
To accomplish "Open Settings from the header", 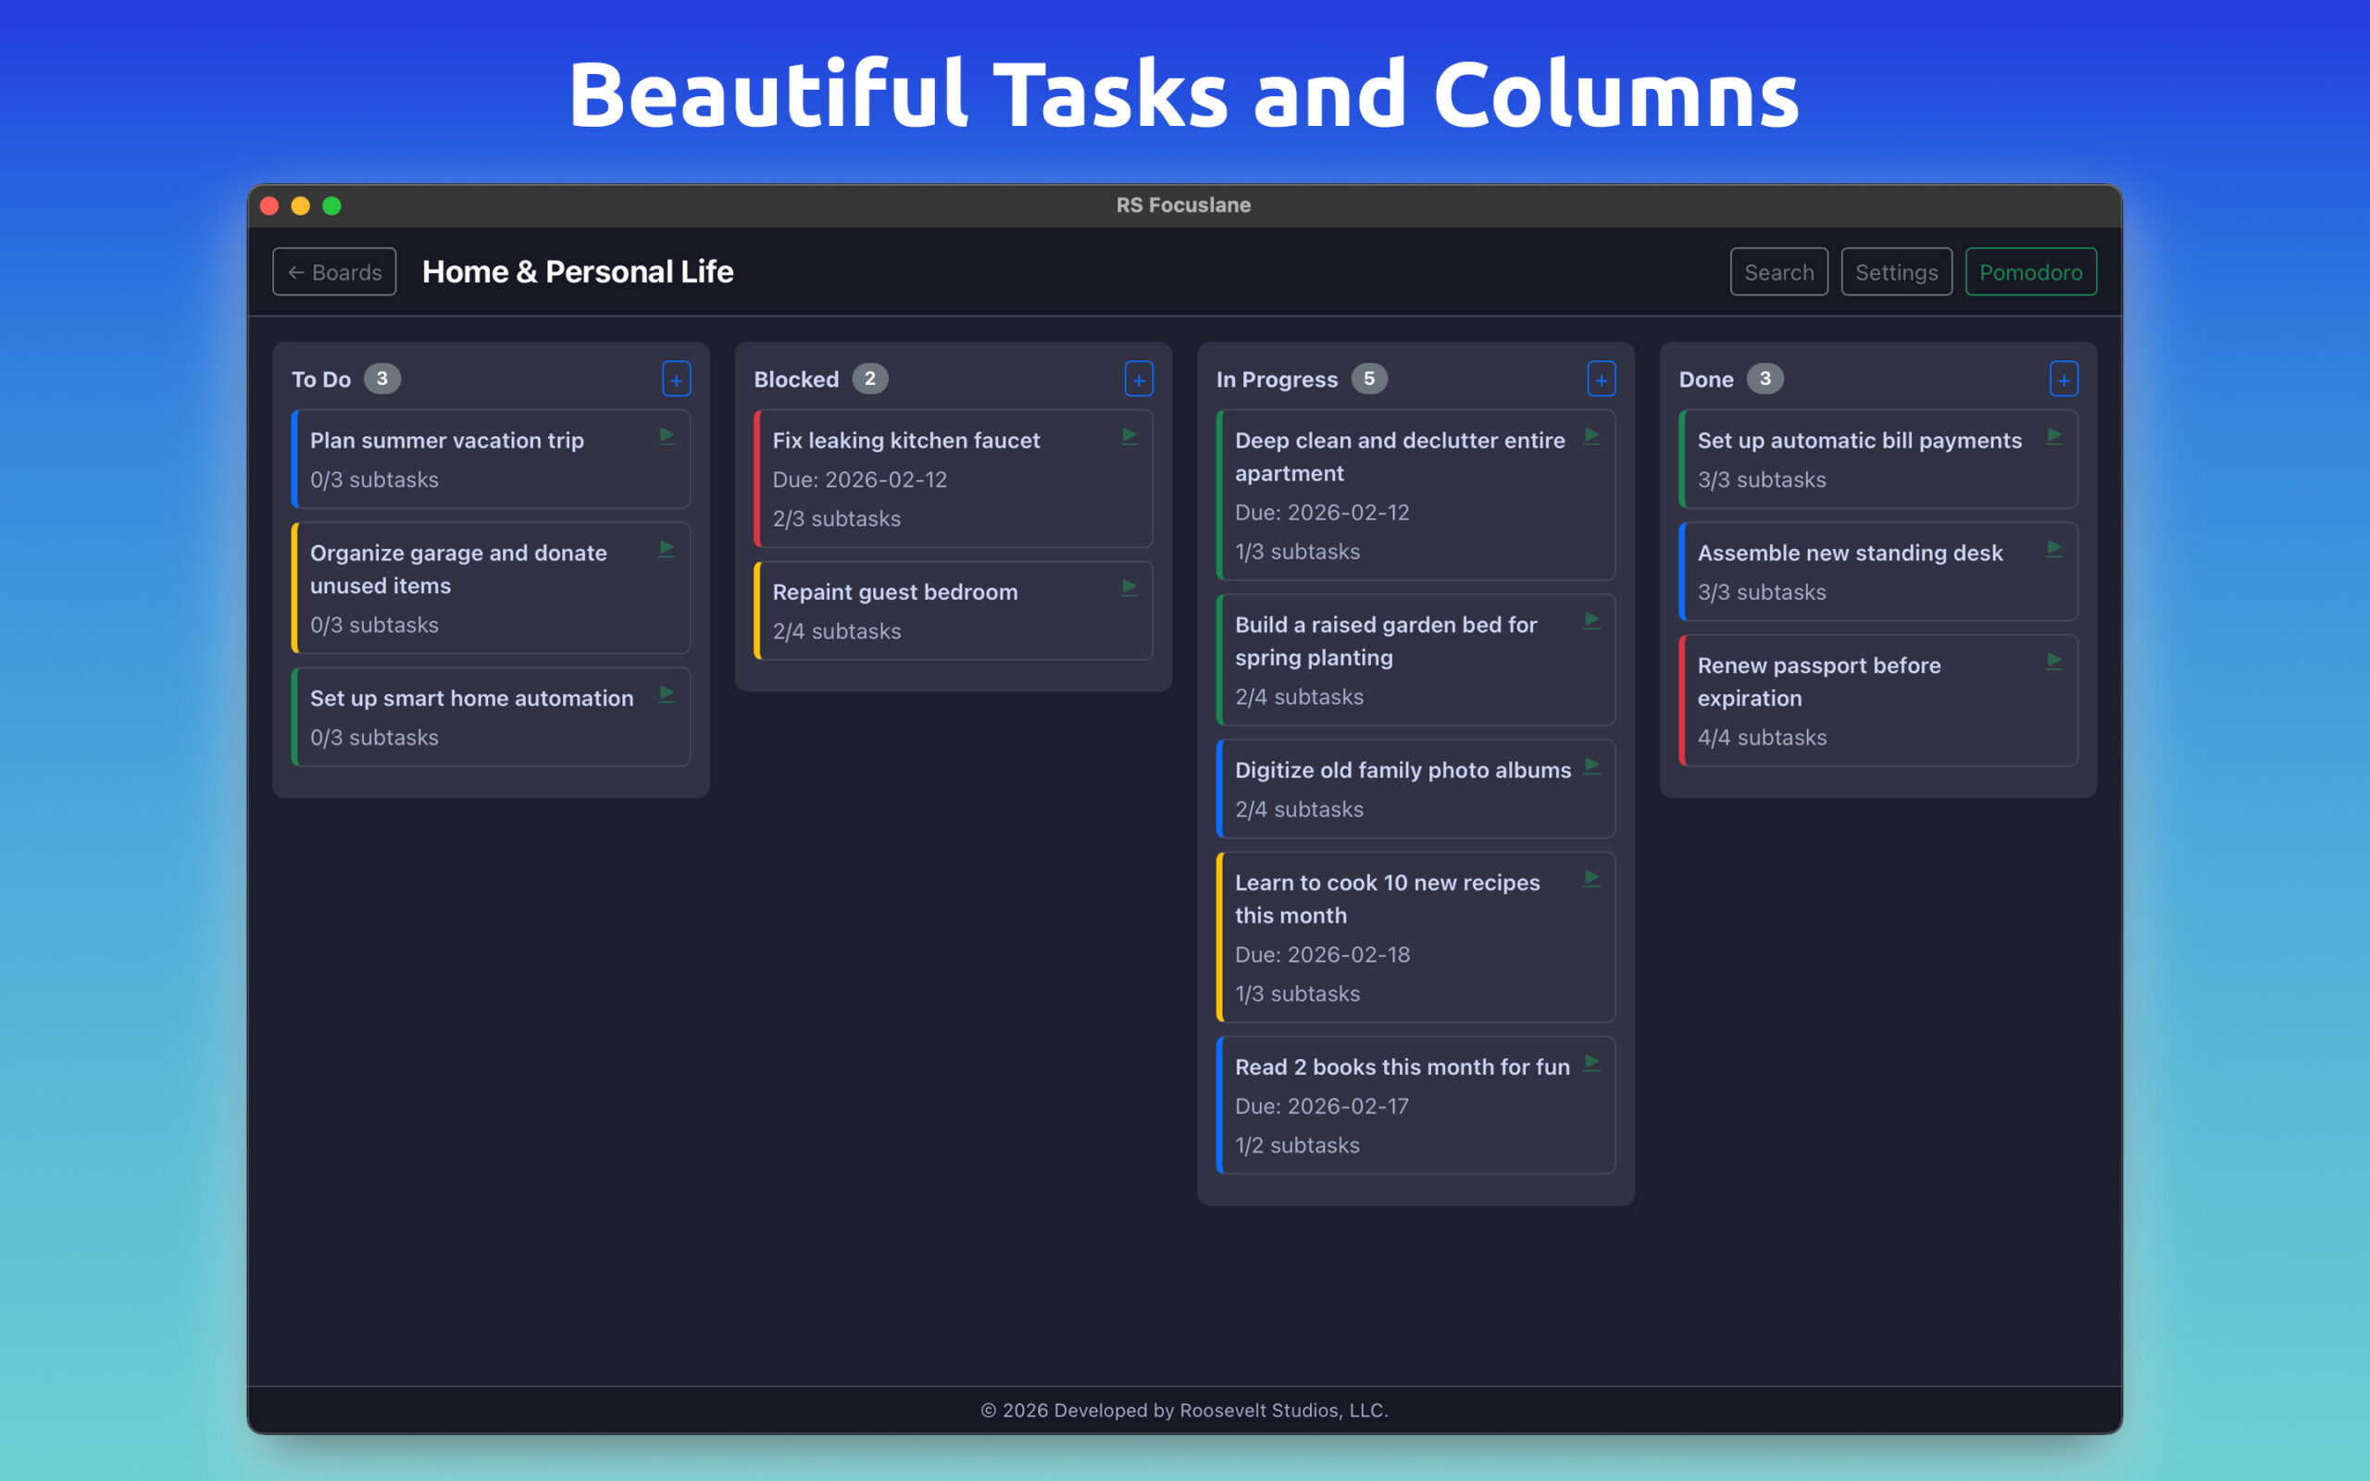I will (x=1895, y=271).
